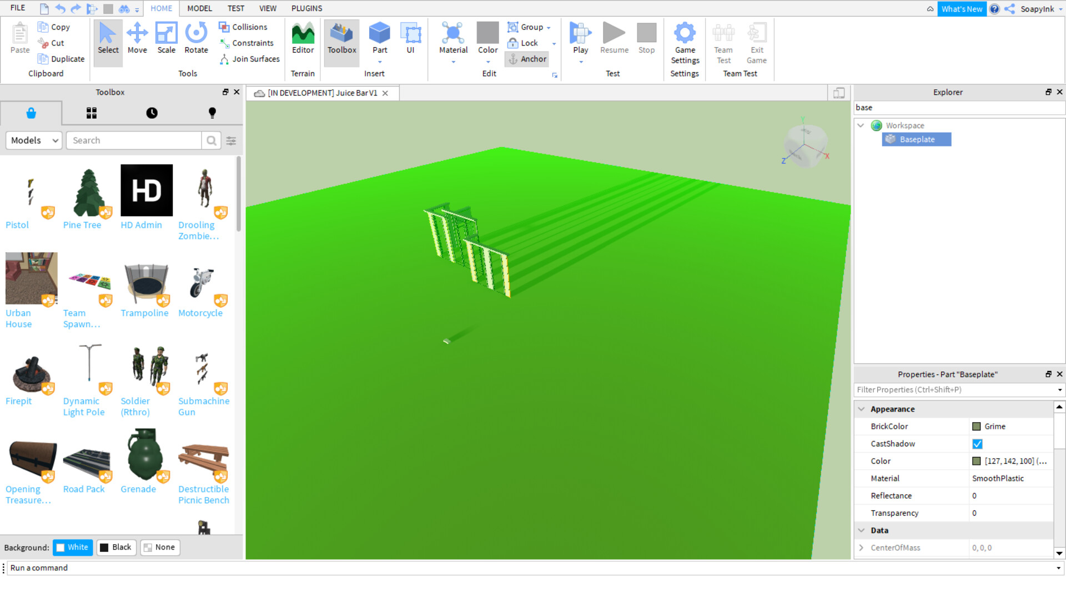Toggle the CastShadow checkbox

[x=977, y=444]
